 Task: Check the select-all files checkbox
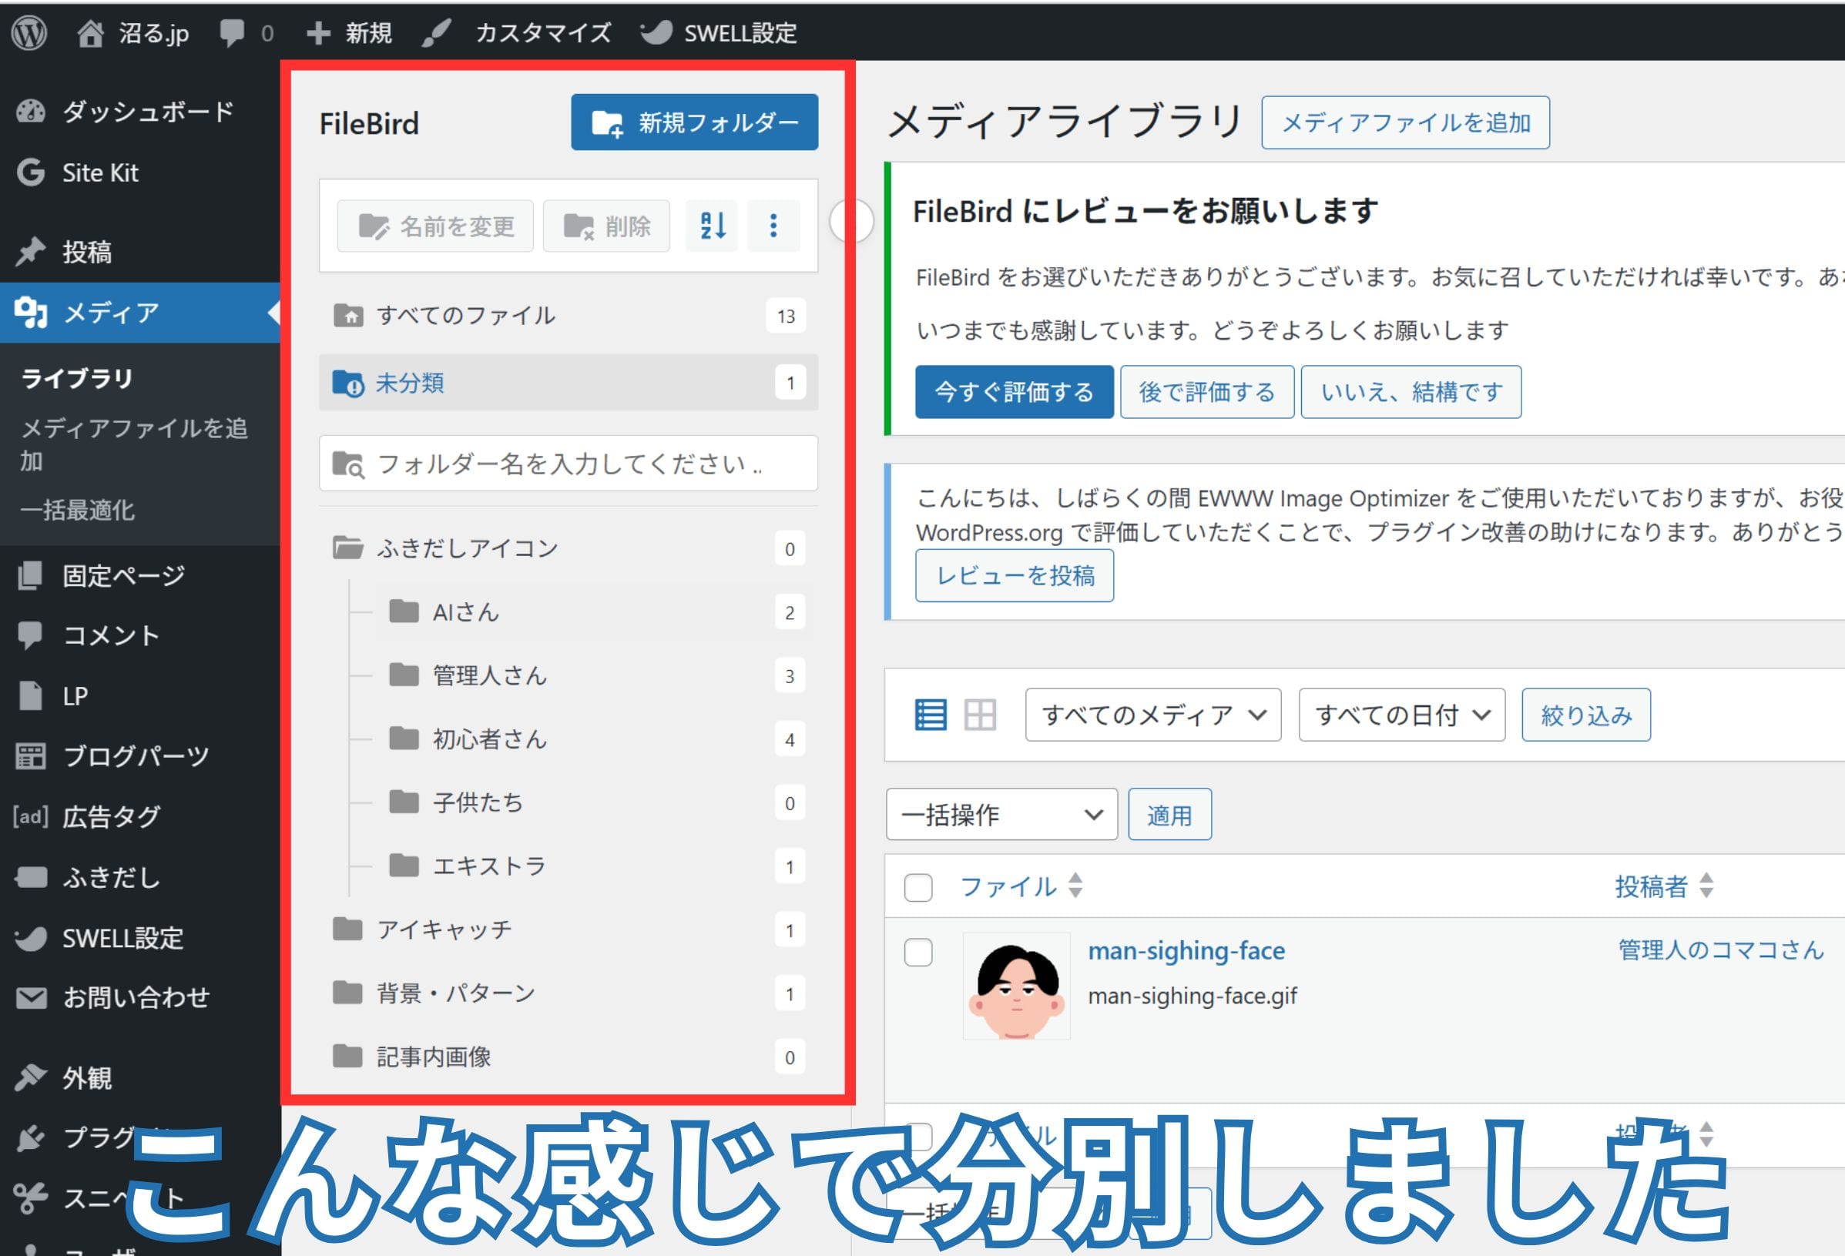pyautogui.click(x=917, y=889)
